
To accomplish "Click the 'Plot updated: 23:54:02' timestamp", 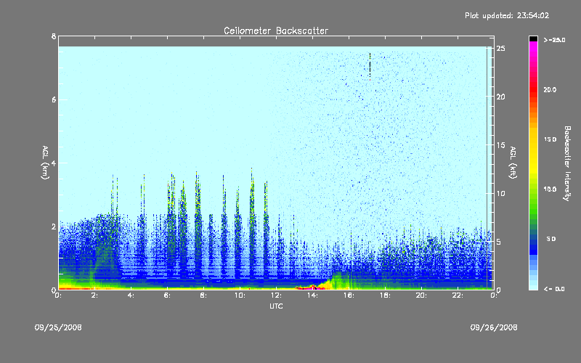I will [507, 15].
